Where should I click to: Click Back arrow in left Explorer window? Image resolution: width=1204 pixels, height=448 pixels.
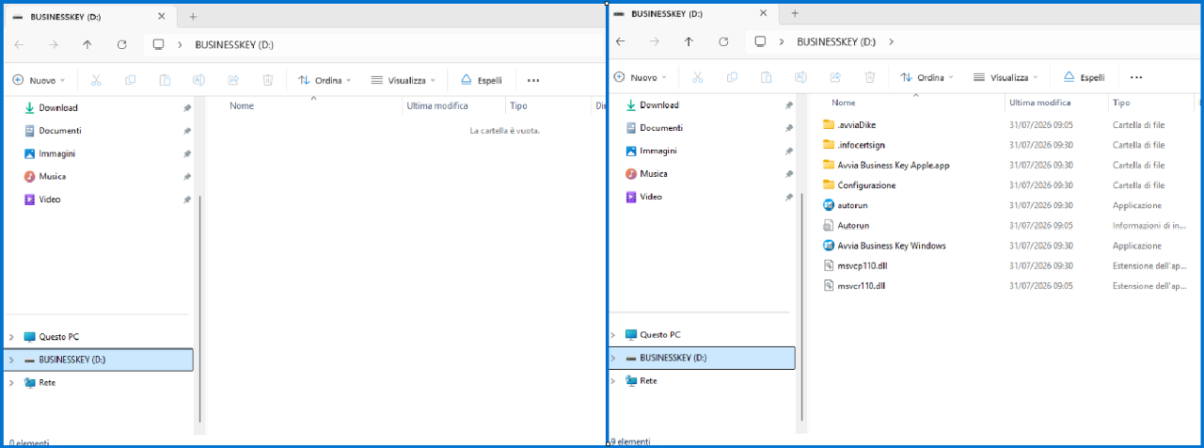(19, 44)
